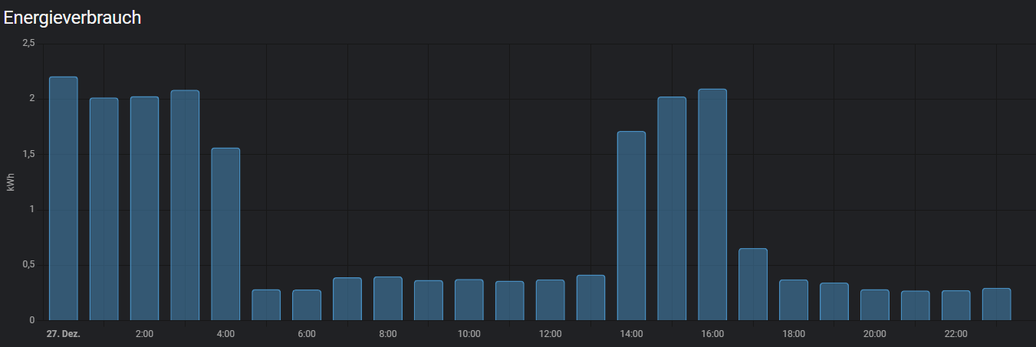The width and height of the screenshot is (1036, 347).
Task: Click the bar above the 6:00 label
Action: coord(307,305)
